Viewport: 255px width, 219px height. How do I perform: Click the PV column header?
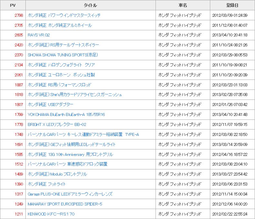tap(13, 5)
